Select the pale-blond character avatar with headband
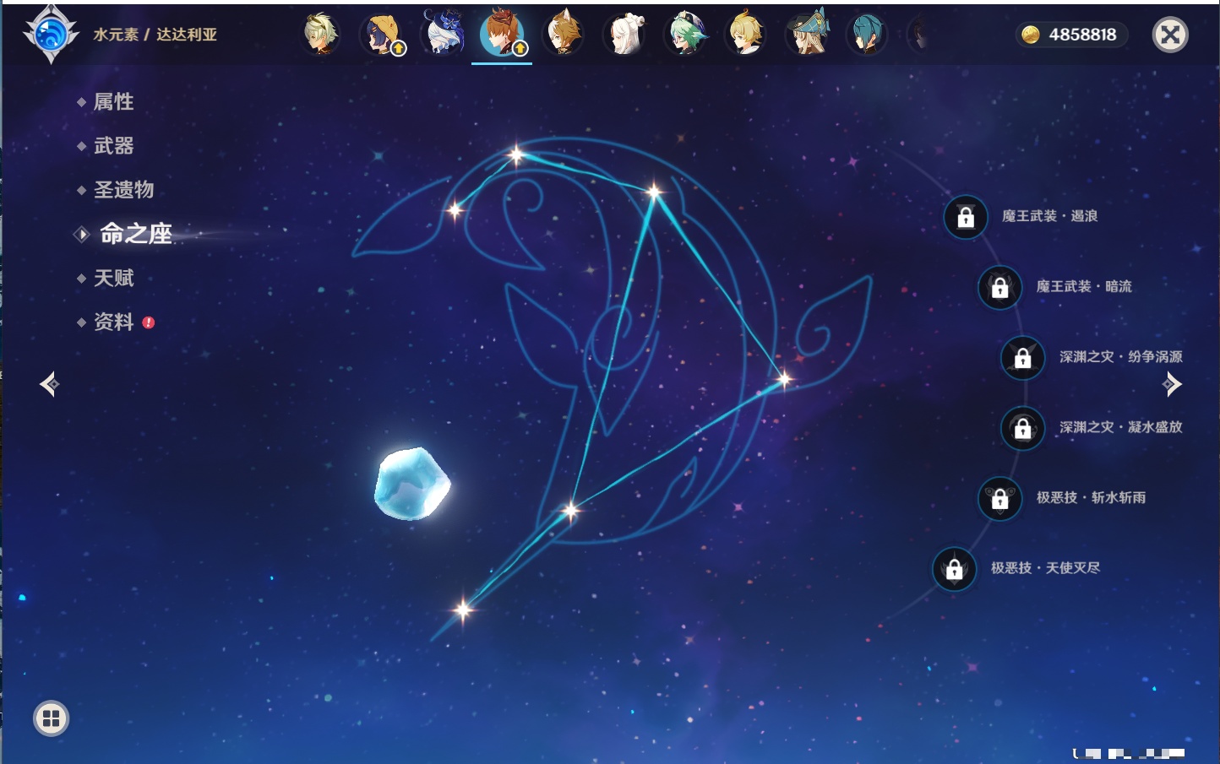This screenshot has height=764, width=1220. pos(321,34)
